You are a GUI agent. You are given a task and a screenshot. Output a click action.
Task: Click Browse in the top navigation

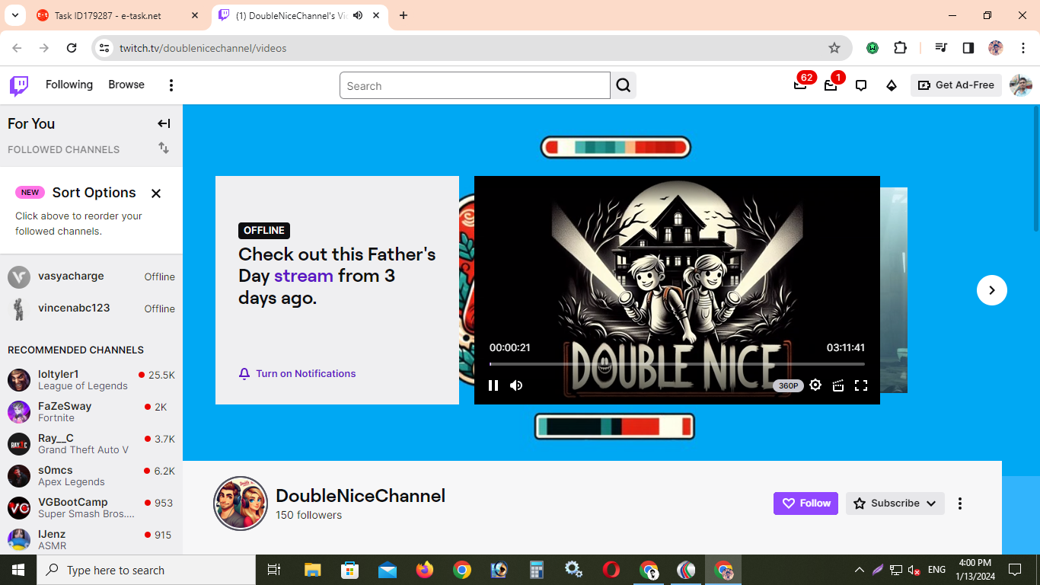pyautogui.click(x=126, y=85)
